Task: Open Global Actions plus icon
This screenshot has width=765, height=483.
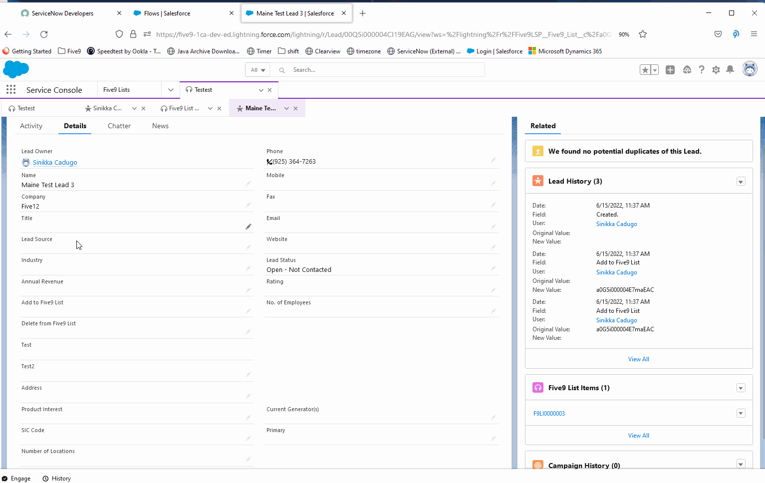Action: 670,70
